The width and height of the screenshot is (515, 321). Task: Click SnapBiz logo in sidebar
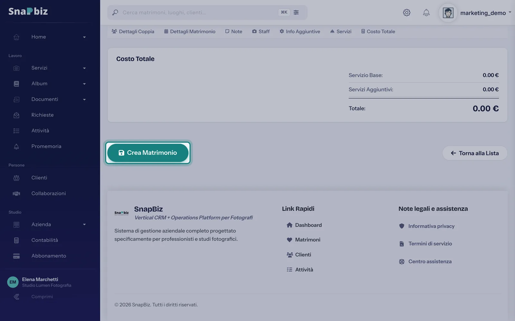pos(28,11)
